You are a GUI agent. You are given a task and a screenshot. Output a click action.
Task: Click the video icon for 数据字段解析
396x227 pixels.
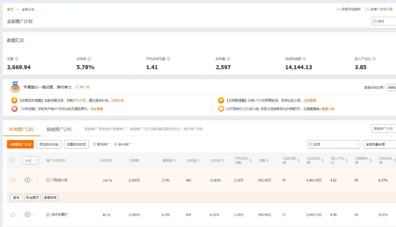coord(338,9)
